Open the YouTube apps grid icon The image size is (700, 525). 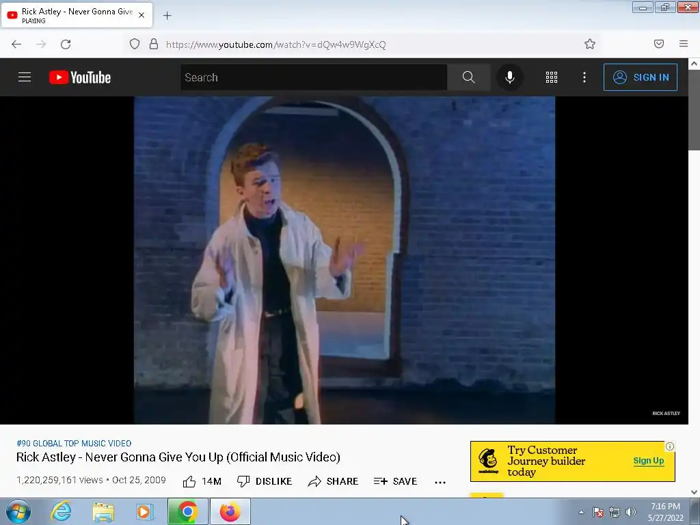[552, 77]
